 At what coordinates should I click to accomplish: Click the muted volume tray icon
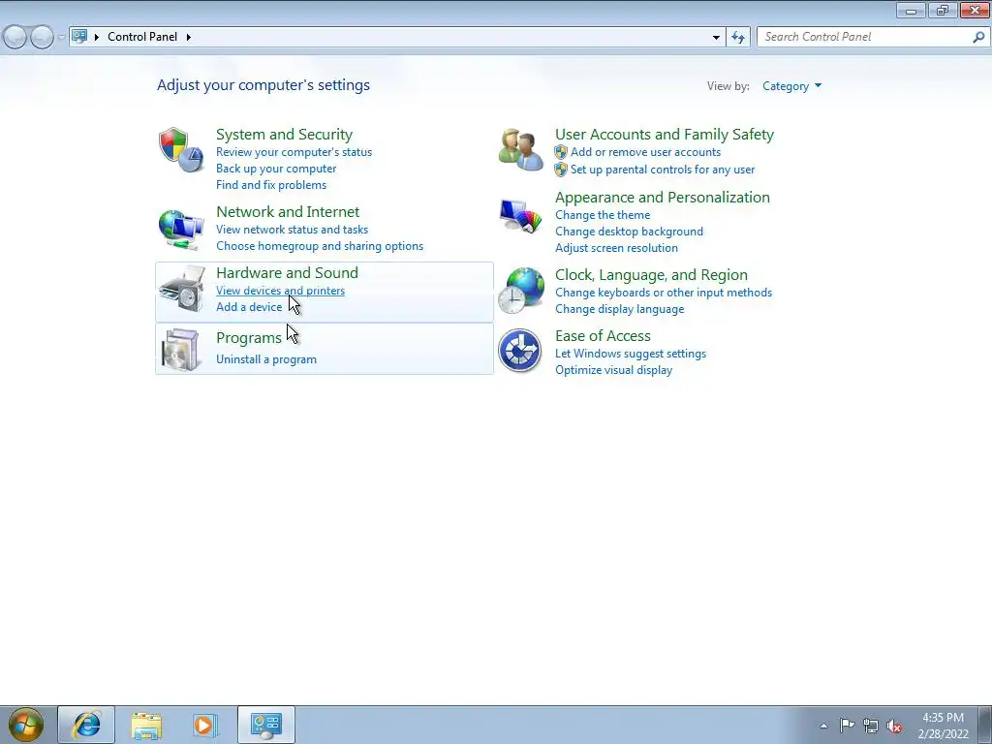[x=894, y=727]
